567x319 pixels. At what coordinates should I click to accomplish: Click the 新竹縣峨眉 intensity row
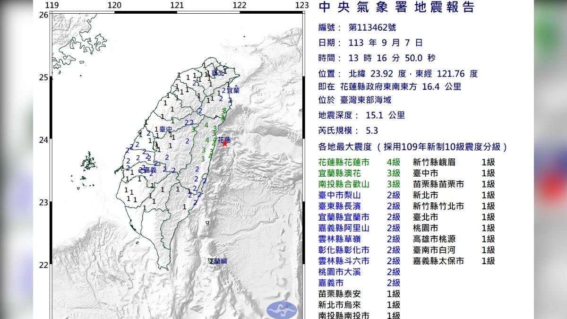click(x=454, y=162)
